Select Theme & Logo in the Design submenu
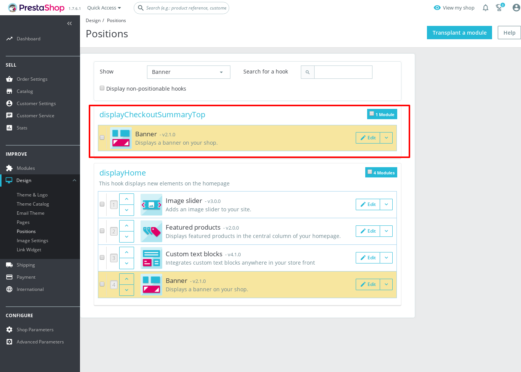The height and width of the screenshot is (372, 521). click(30, 195)
